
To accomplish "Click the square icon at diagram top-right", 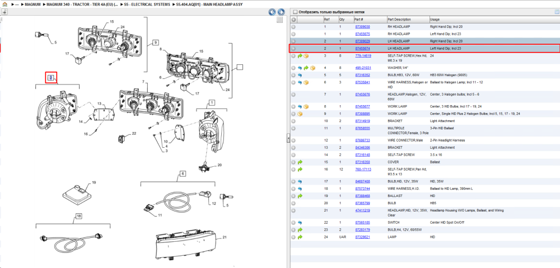I will coord(279,20).
